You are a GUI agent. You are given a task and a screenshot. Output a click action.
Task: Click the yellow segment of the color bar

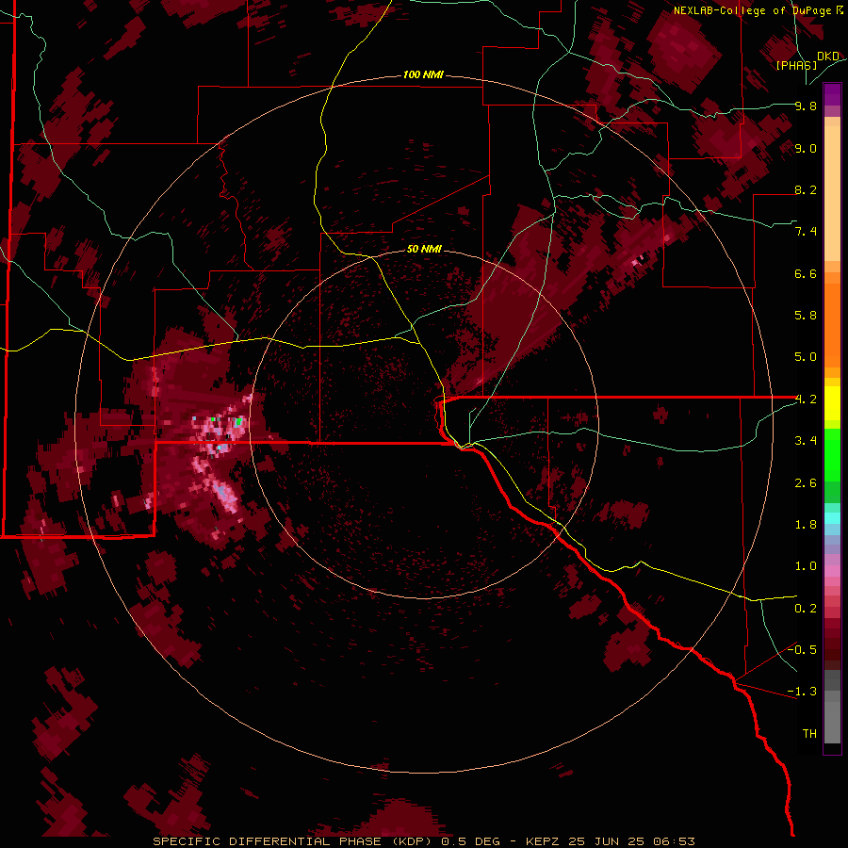pyautogui.click(x=832, y=403)
